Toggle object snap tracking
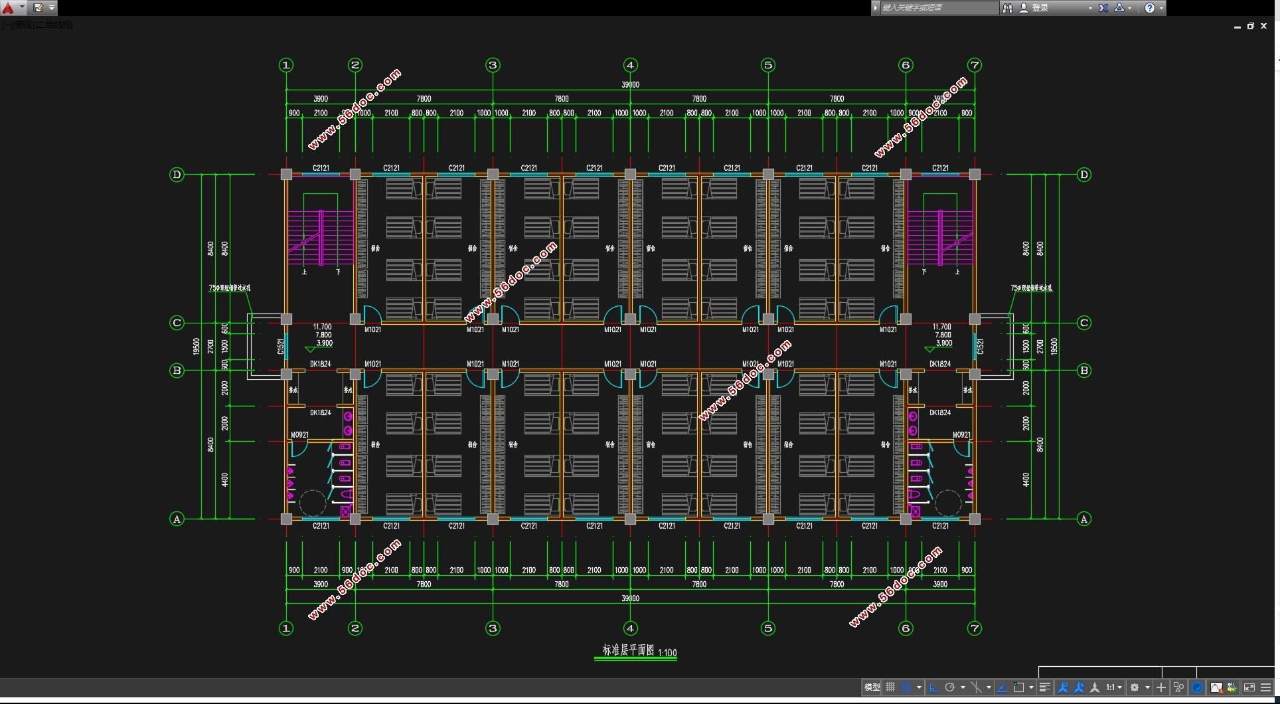Screen dimensions: 1280x704 pyautogui.click(x=1002, y=687)
